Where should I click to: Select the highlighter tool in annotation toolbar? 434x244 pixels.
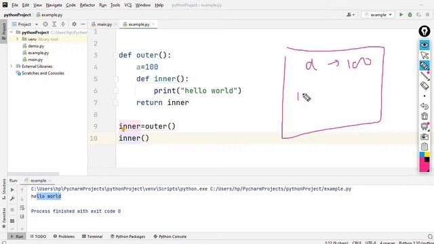point(425,66)
